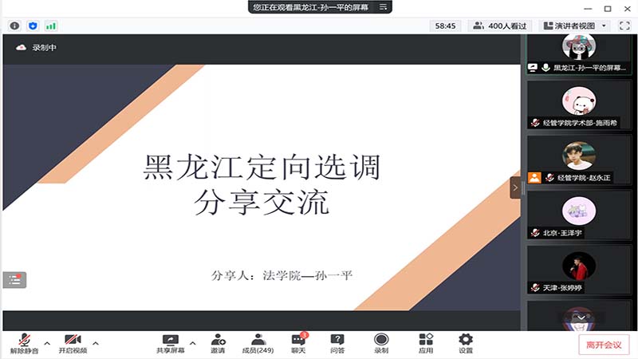Click the 离开会议 leave meeting button
This screenshot has height=359, width=638.
(604, 345)
